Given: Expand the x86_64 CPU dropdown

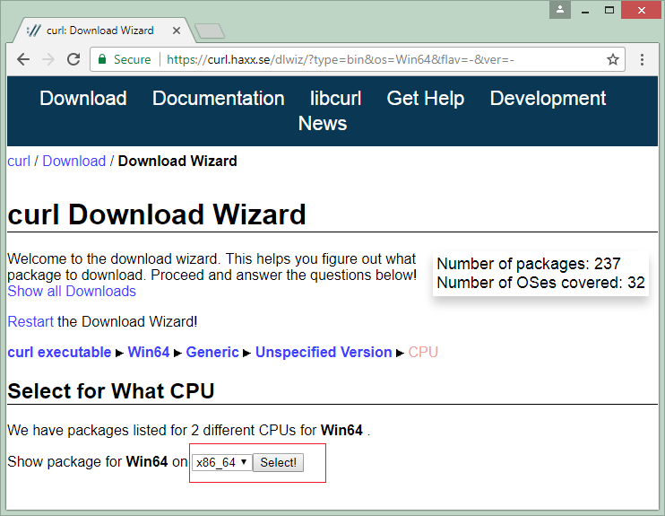Looking at the screenshot, I should [x=221, y=462].
